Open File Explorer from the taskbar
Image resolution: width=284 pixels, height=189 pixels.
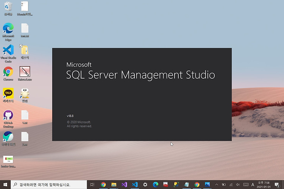click(x=114, y=184)
